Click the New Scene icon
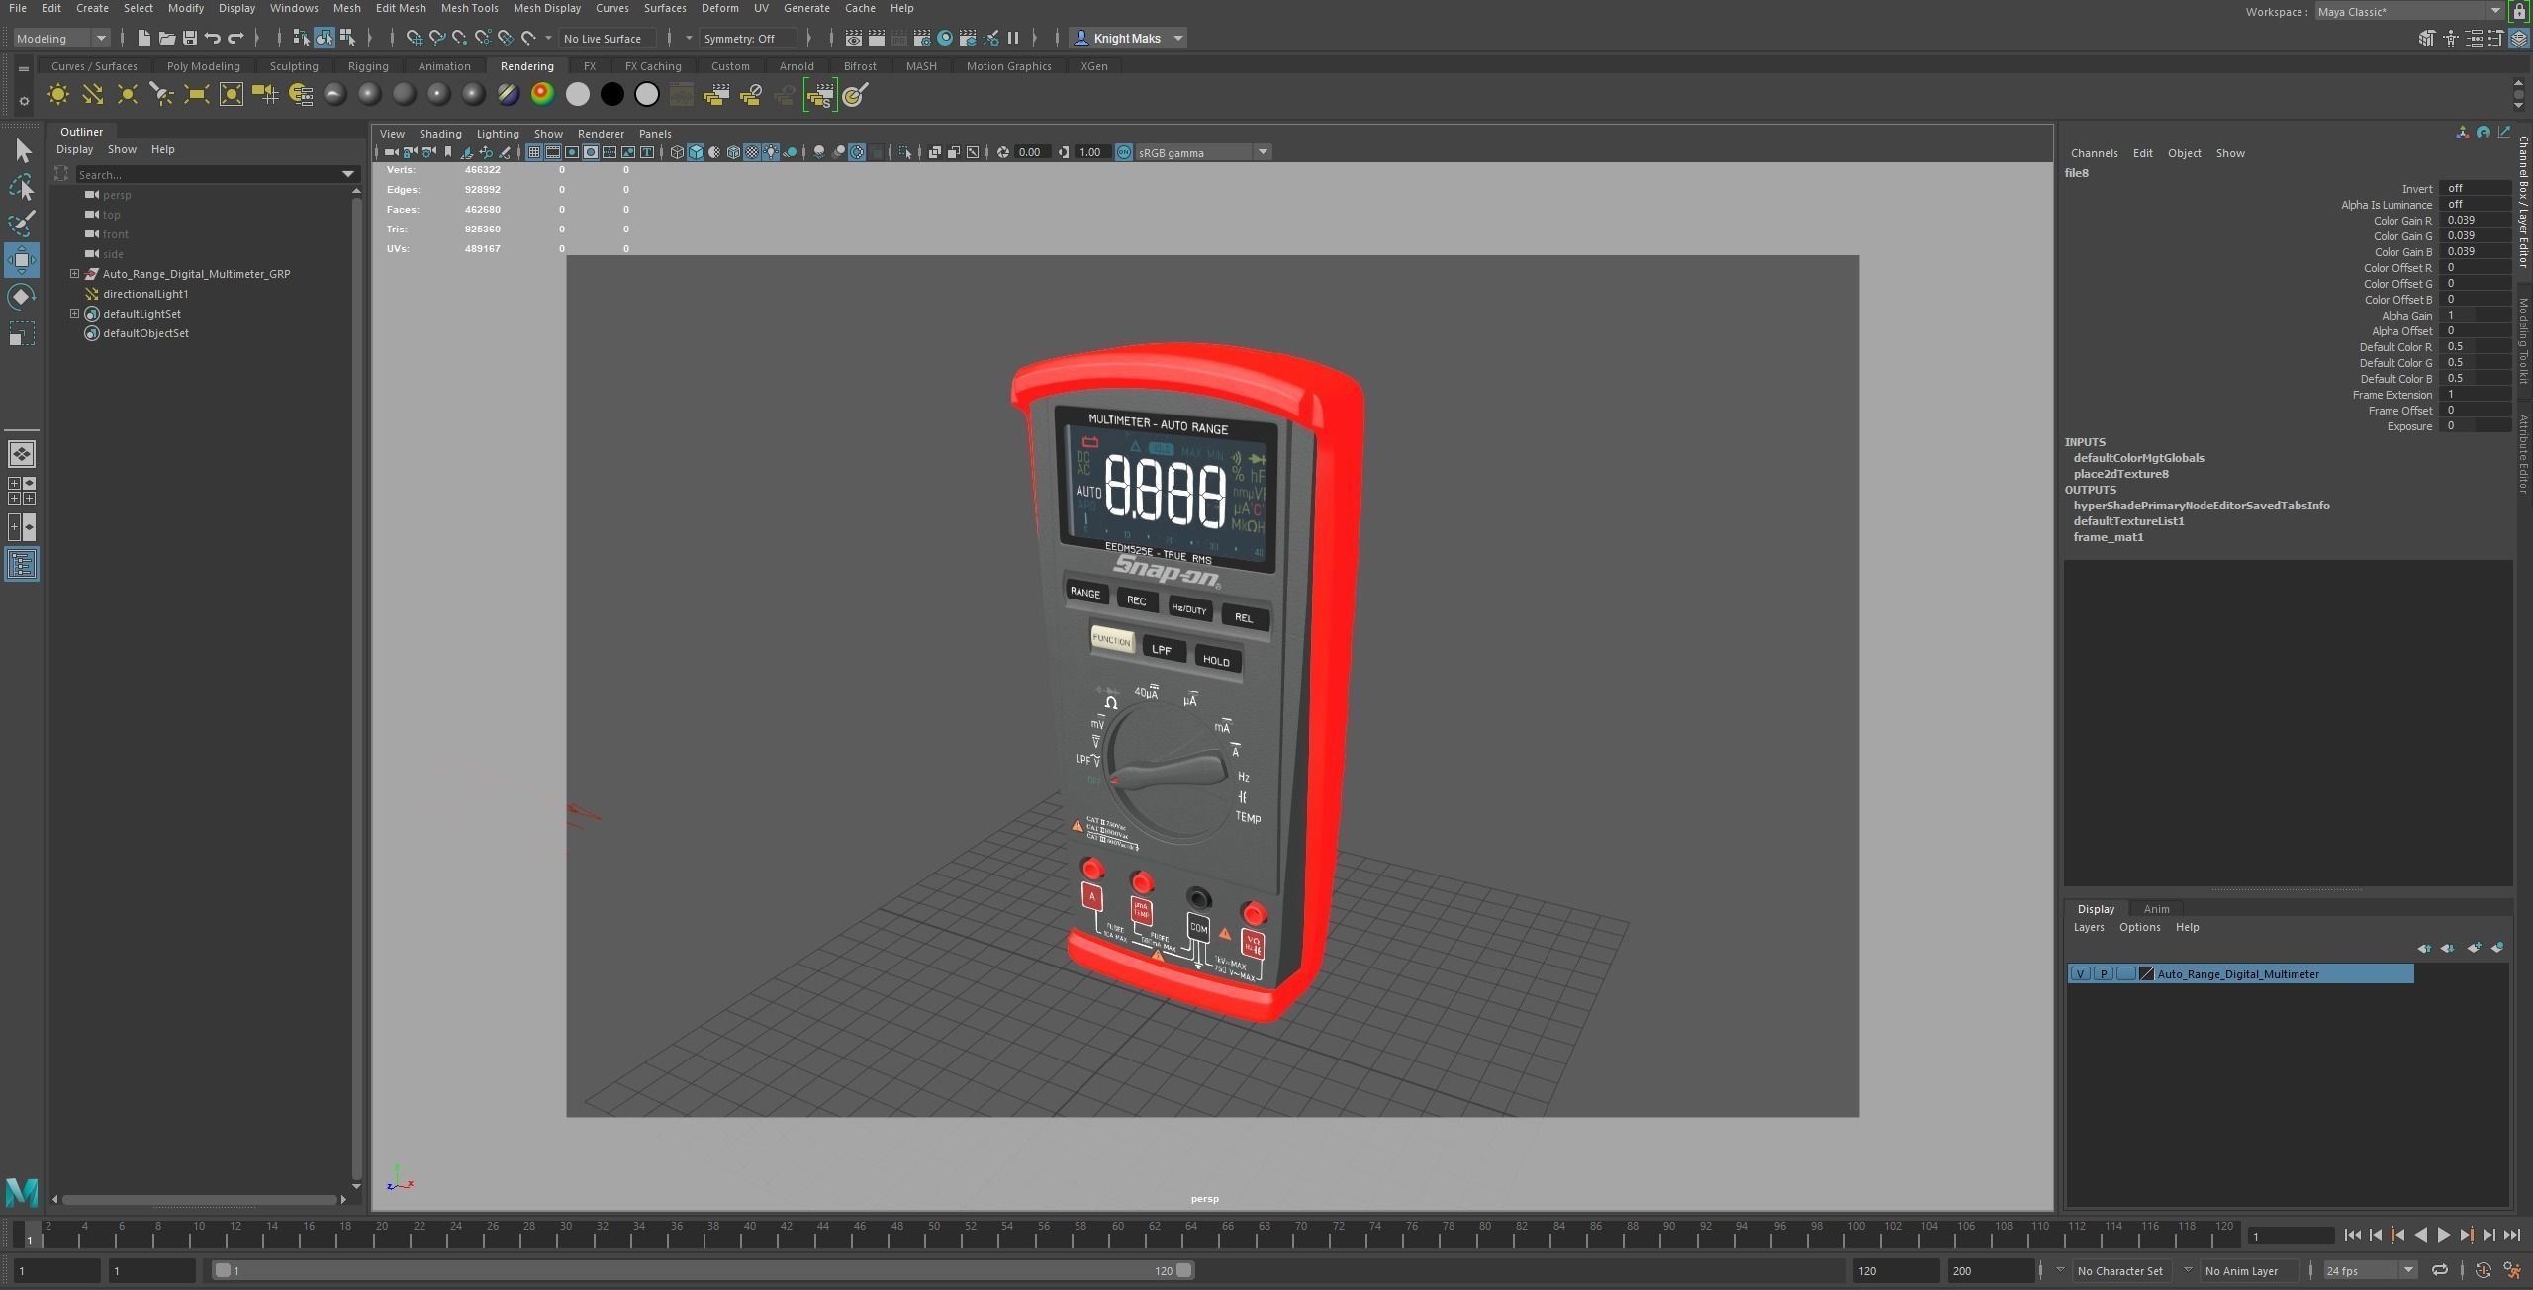The height and width of the screenshot is (1290, 2533). click(143, 38)
